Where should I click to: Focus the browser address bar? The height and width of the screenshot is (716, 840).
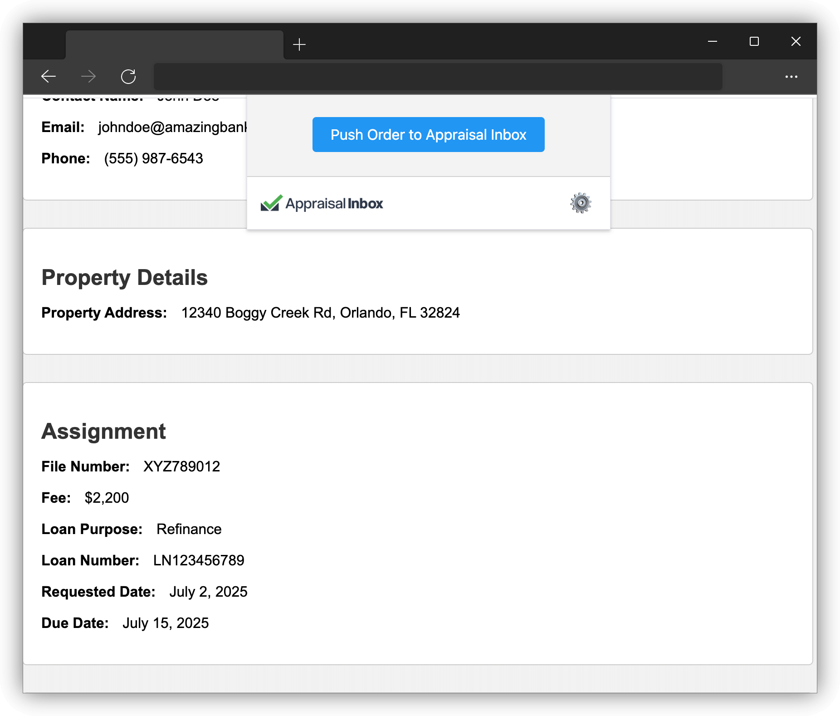click(438, 77)
